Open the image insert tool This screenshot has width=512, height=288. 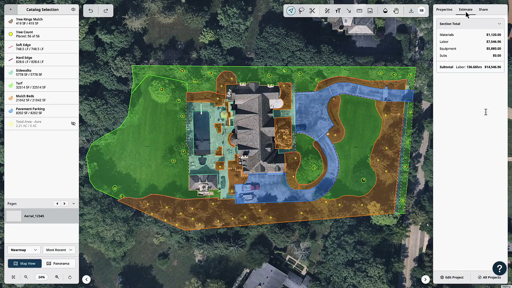pos(370,11)
